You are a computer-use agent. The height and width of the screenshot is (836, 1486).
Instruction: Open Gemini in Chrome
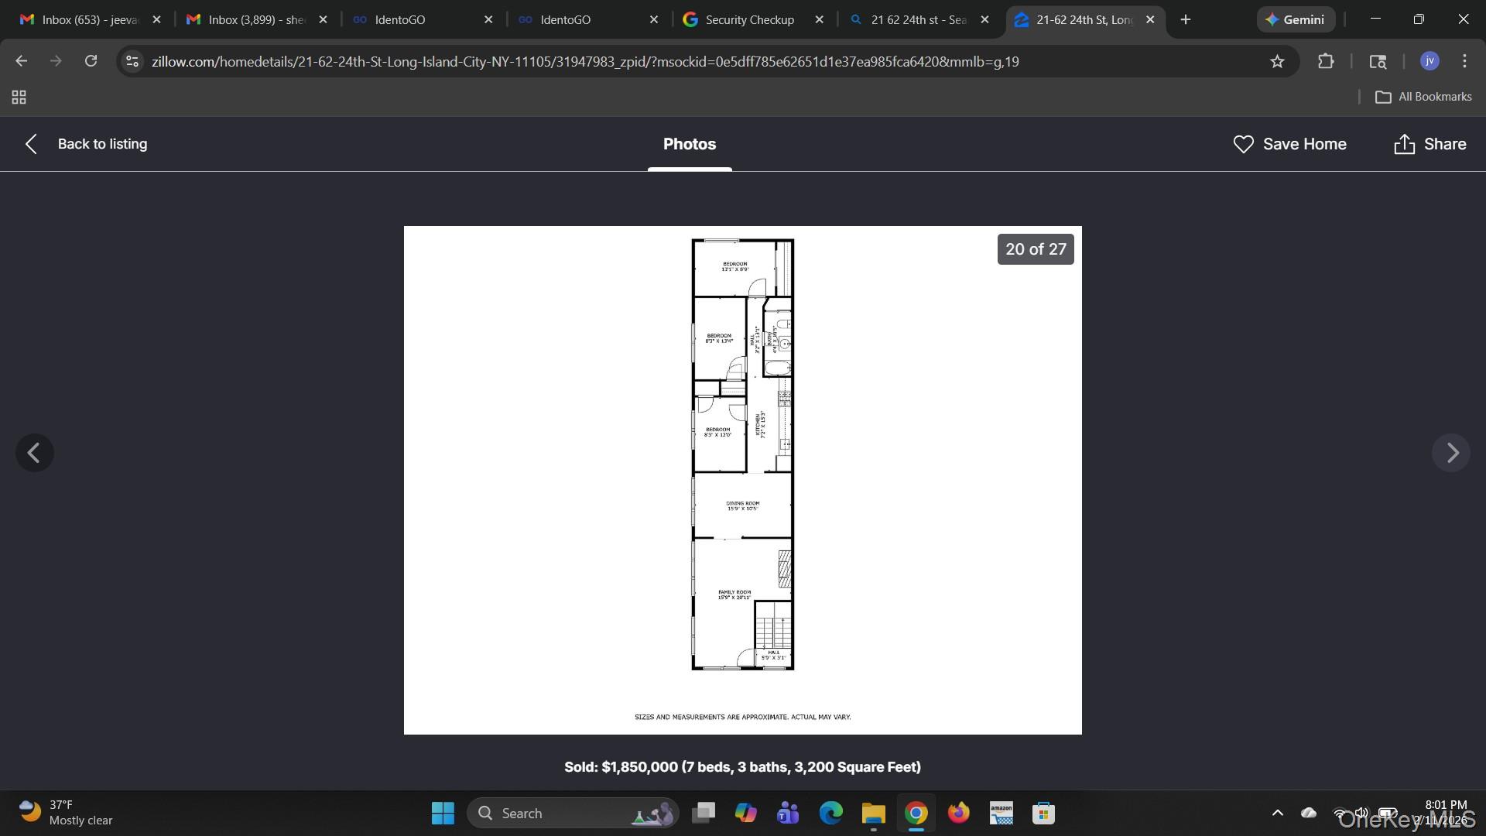coord(1296,19)
